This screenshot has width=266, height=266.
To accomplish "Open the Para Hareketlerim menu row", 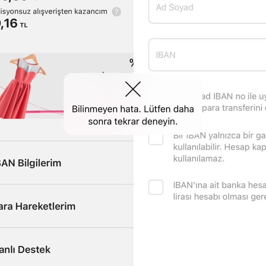I will [x=66, y=206].
